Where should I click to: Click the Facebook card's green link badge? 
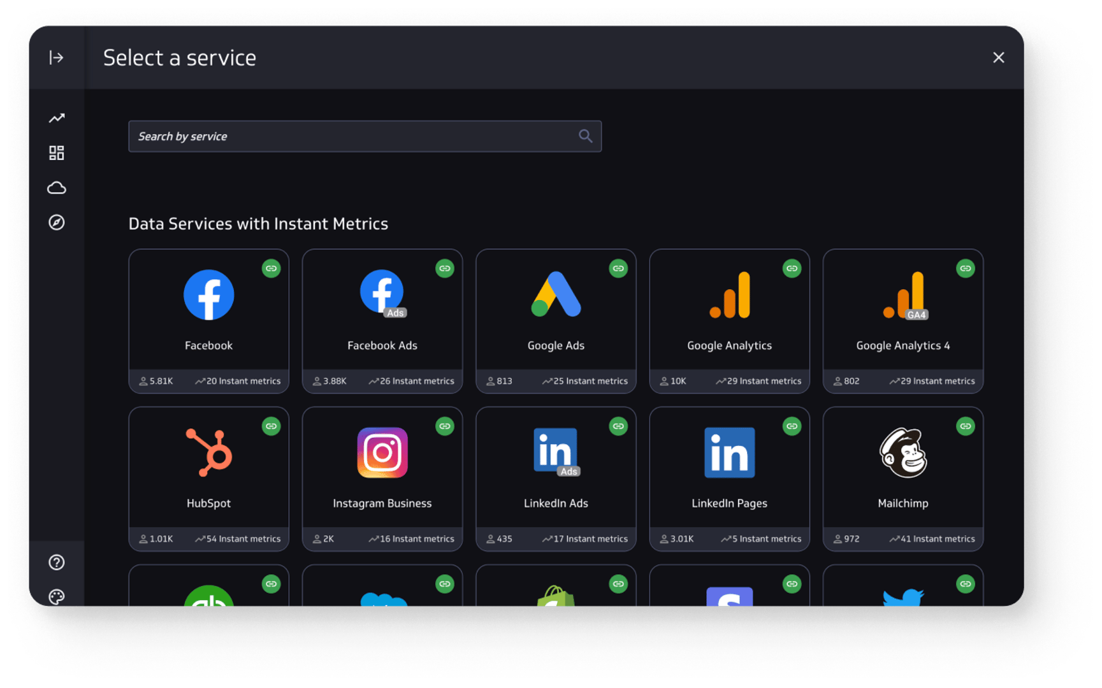tap(271, 268)
